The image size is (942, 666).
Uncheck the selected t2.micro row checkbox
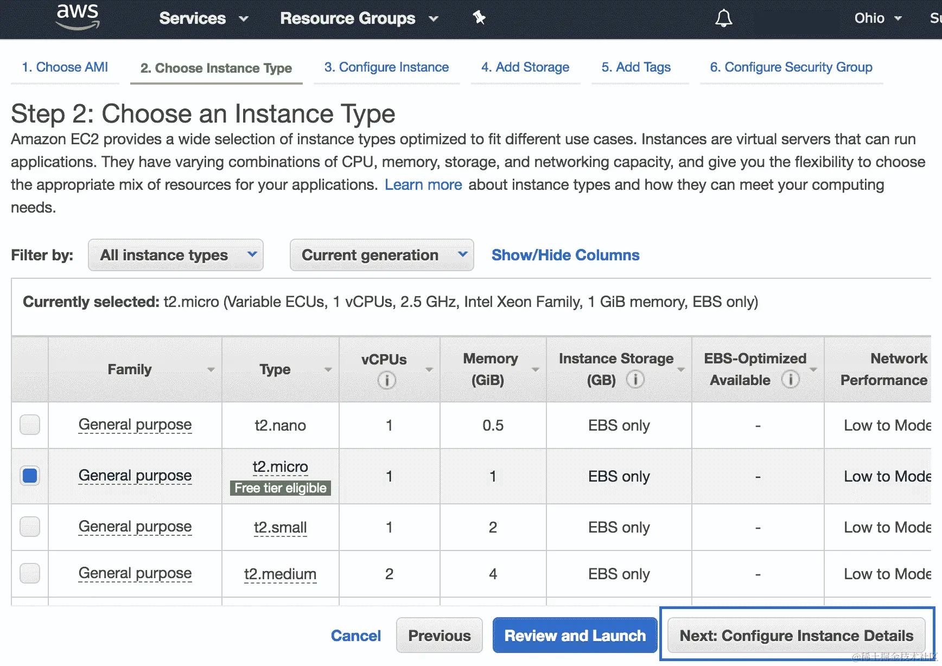click(x=30, y=476)
